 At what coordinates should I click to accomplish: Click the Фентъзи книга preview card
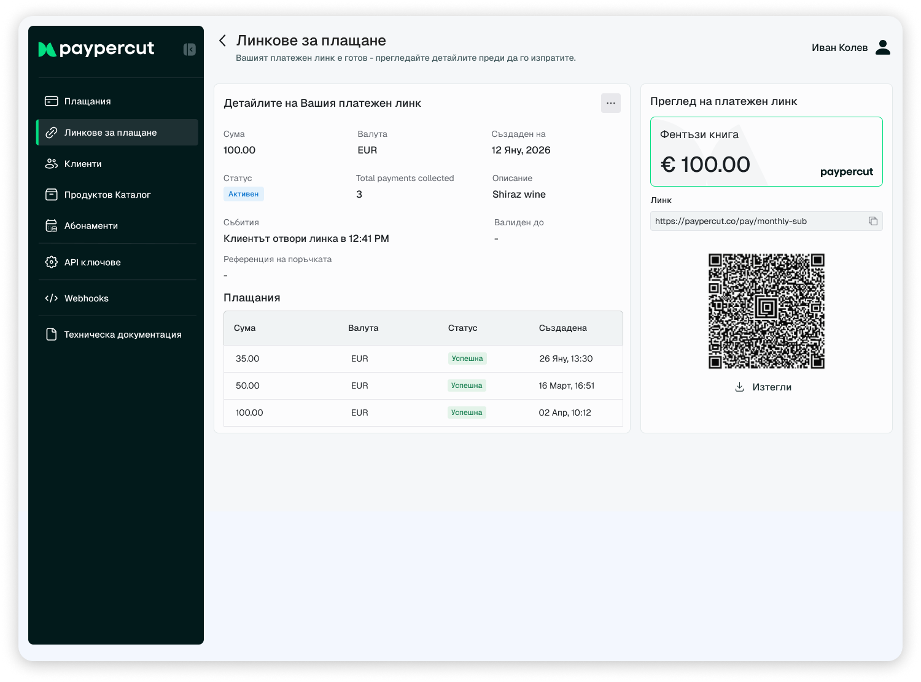(x=766, y=152)
